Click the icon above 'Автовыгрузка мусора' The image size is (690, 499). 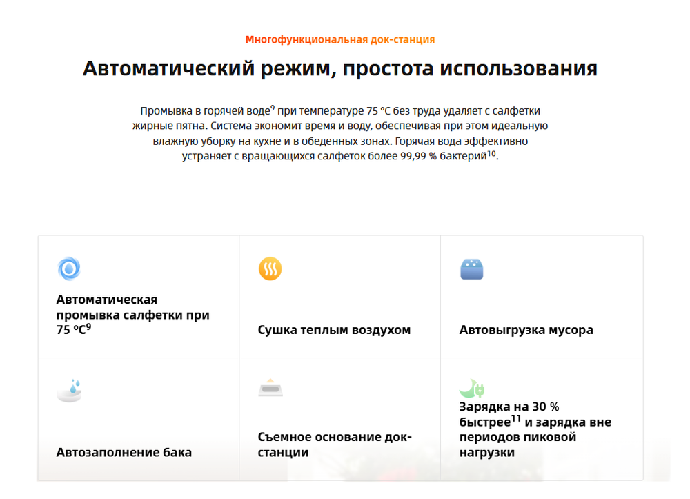[x=473, y=271]
